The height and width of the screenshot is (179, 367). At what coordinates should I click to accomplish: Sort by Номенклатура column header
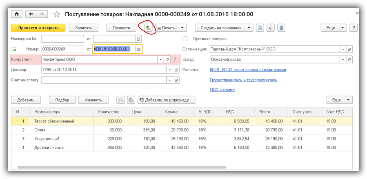click(62, 112)
